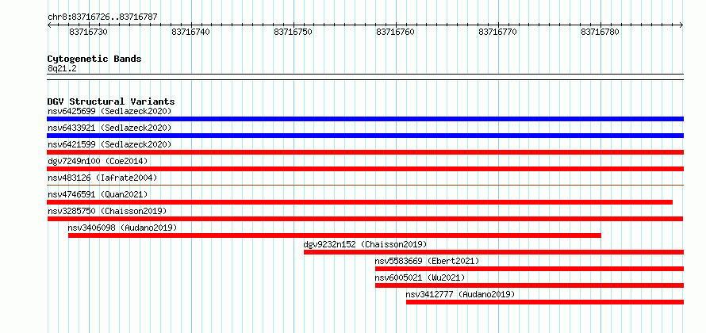Select the blue bar for nsv6425699
Image resolution: width=706 pixels, height=333 pixels.
pyautogui.click(x=365, y=119)
